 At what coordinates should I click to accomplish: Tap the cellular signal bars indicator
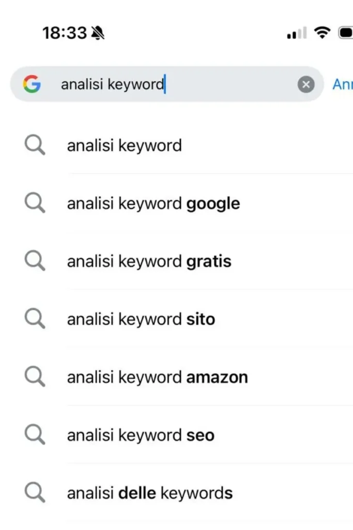tap(295, 33)
